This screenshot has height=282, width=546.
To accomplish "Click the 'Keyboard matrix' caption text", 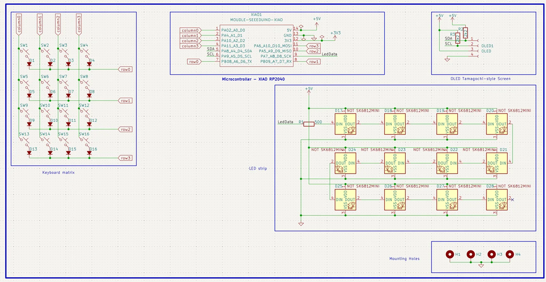I will pyautogui.click(x=58, y=173).
